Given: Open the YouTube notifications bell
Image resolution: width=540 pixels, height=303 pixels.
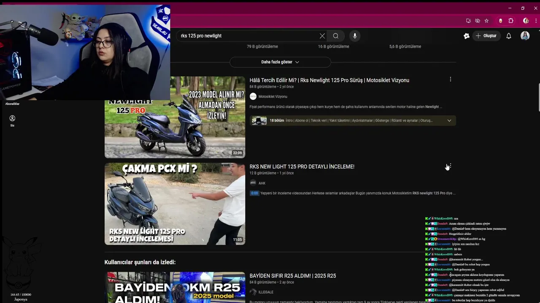Looking at the screenshot, I should pyautogui.click(x=509, y=36).
